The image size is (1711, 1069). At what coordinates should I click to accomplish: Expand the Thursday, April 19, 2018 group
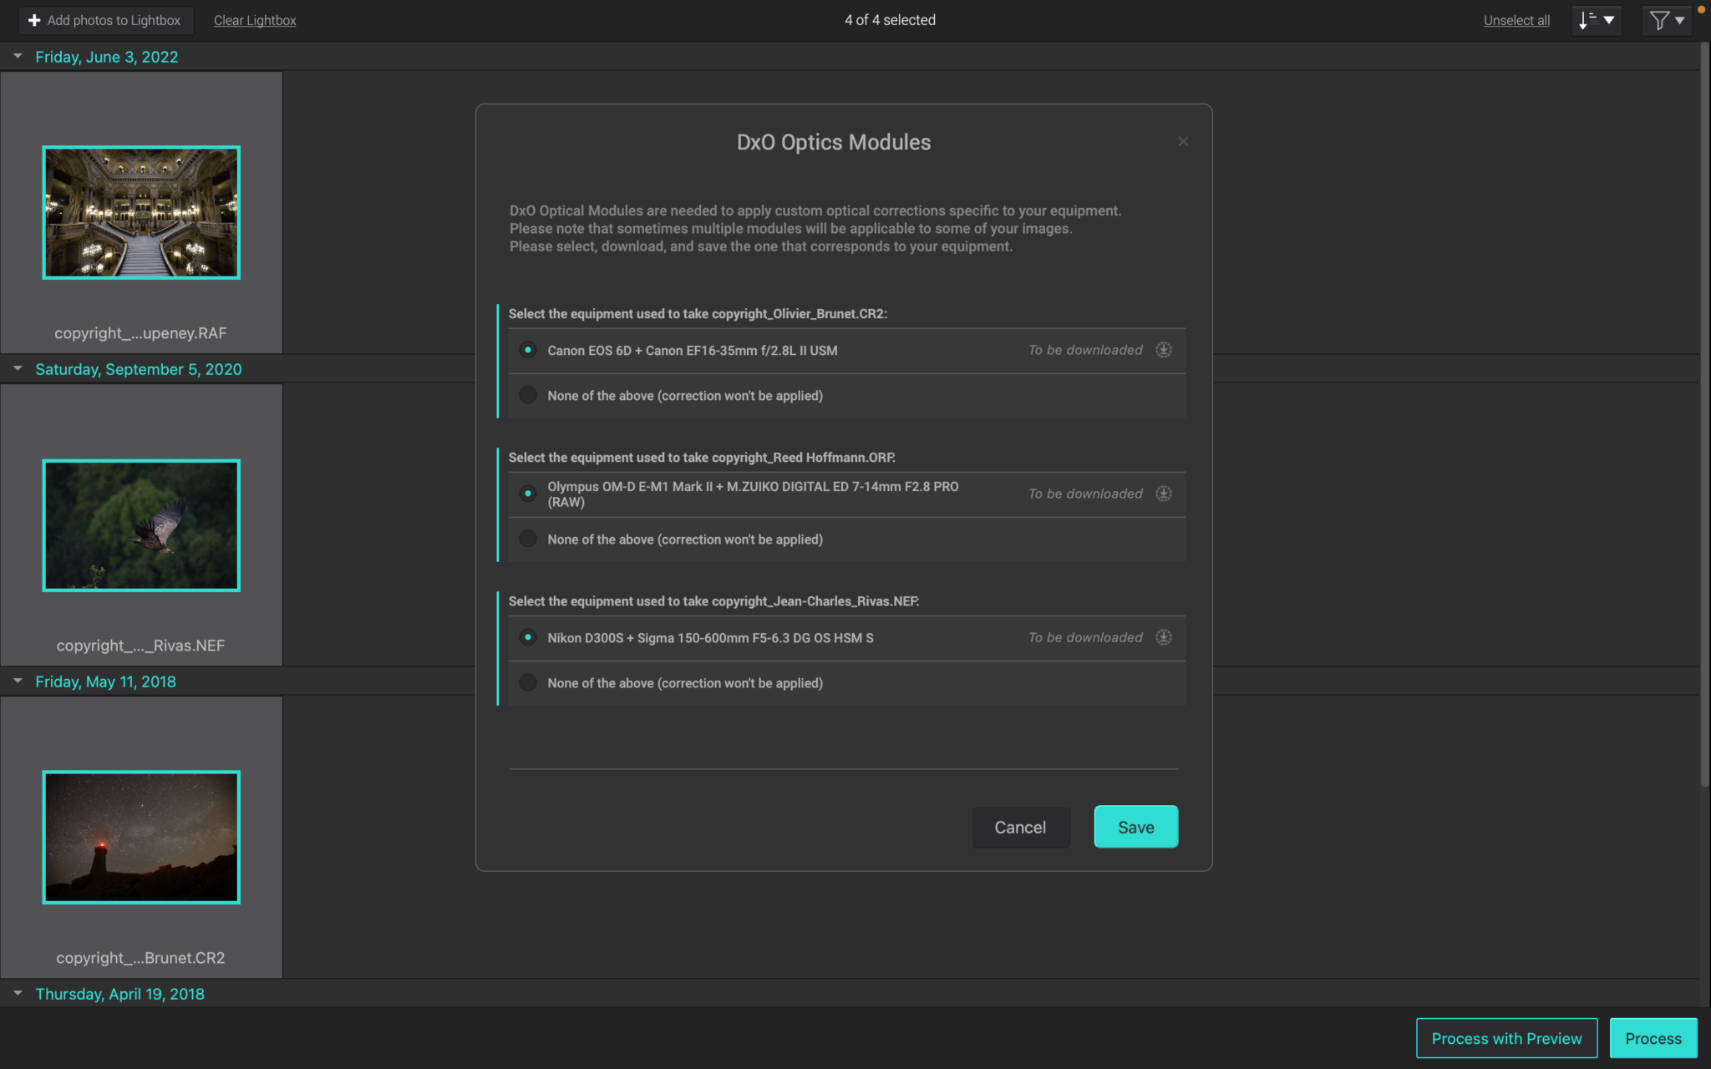pos(18,993)
